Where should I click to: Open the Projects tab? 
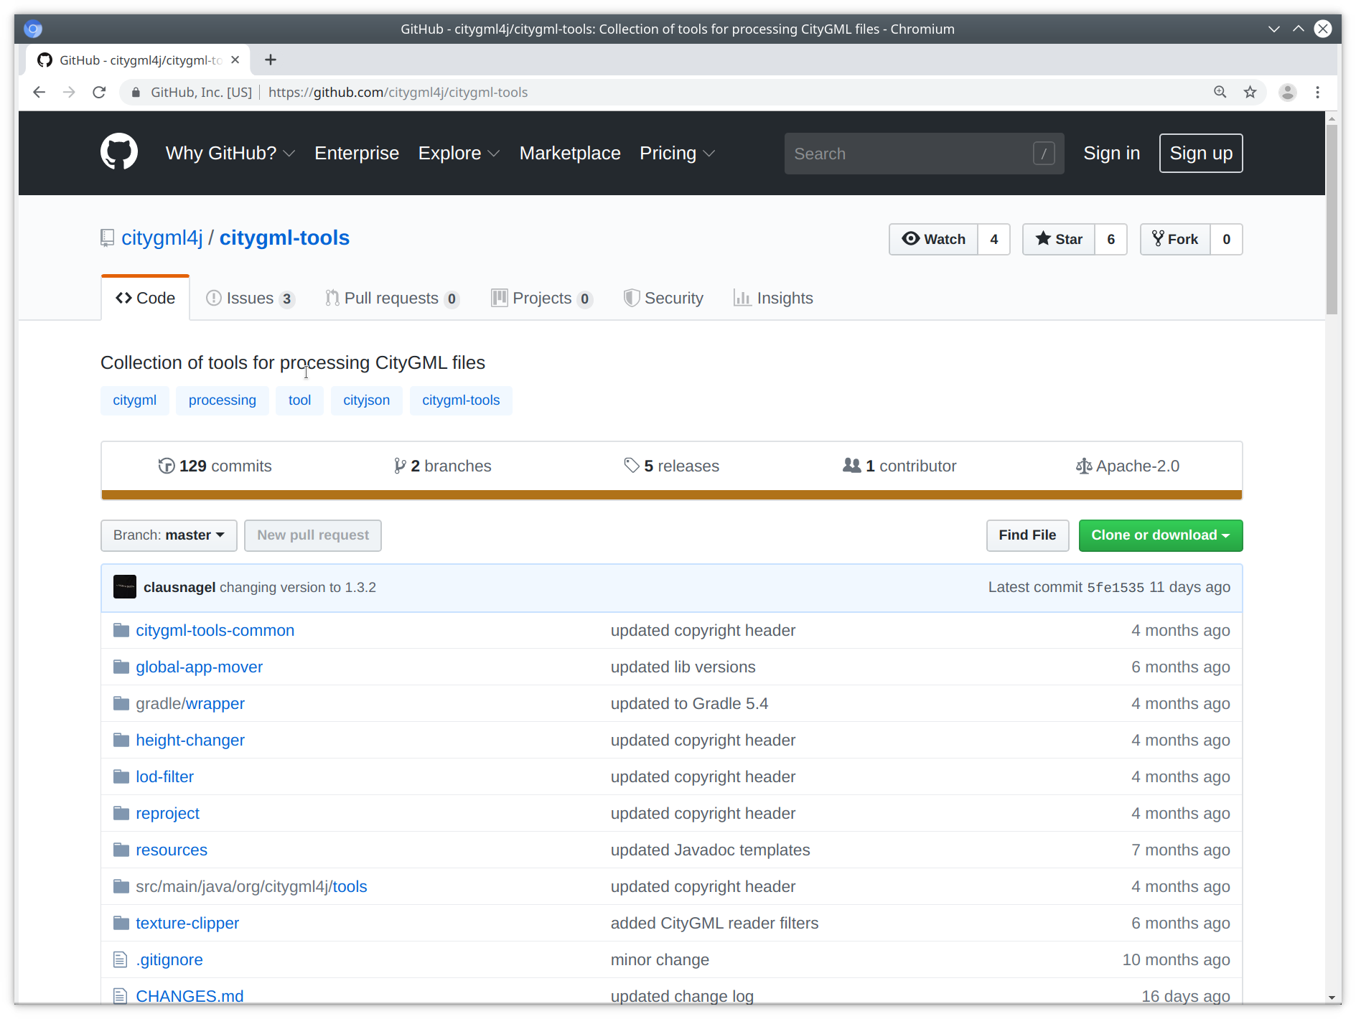(x=542, y=299)
